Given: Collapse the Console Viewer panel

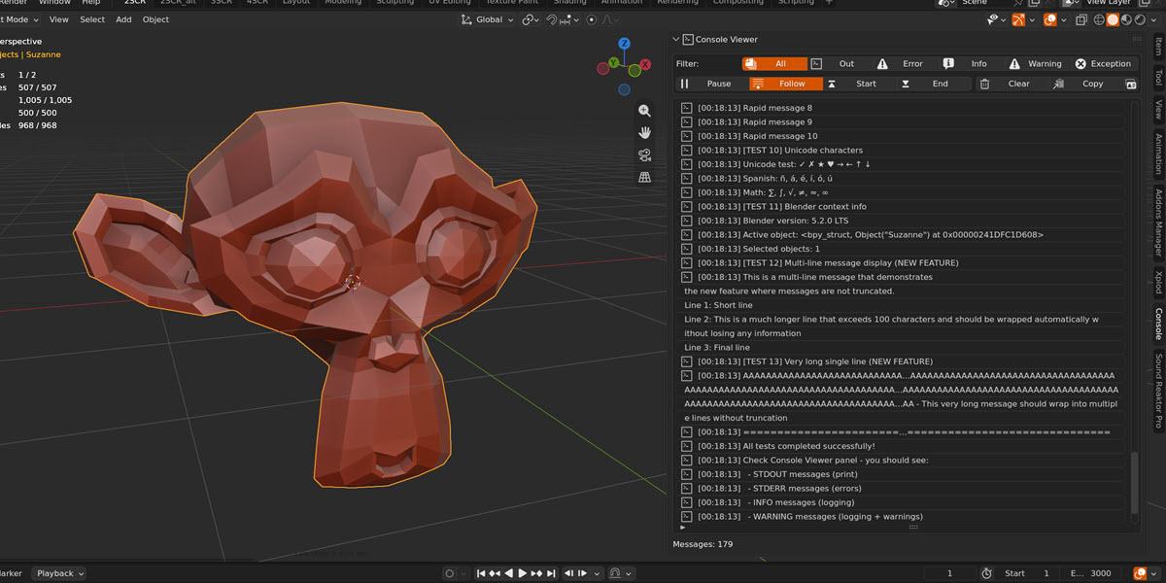Looking at the screenshot, I should pyautogui.click(x=676, y=39).
